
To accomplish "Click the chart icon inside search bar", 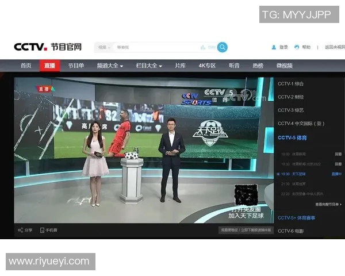I will point(203,47).
